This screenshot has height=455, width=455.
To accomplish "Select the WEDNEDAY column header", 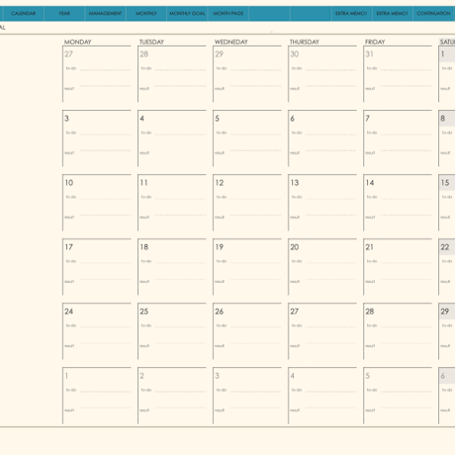I will pyautogui.click(x=231, y=42).
